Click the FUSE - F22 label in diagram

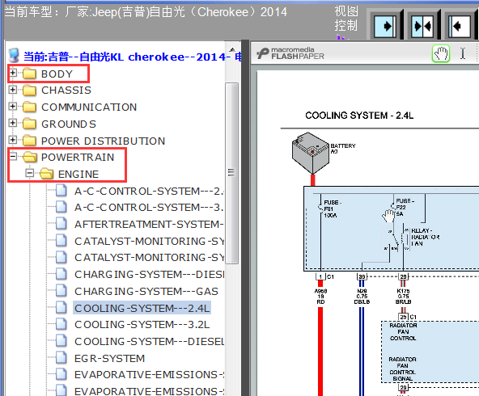click(x=405, y=208)
